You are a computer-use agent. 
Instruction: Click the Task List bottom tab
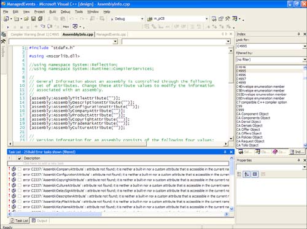coord(19,220)
